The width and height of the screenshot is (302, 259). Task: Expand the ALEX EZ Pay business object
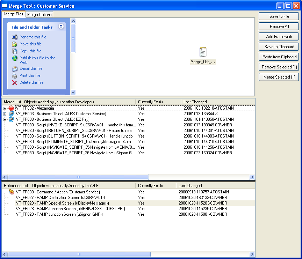click(x=5, y=120)
